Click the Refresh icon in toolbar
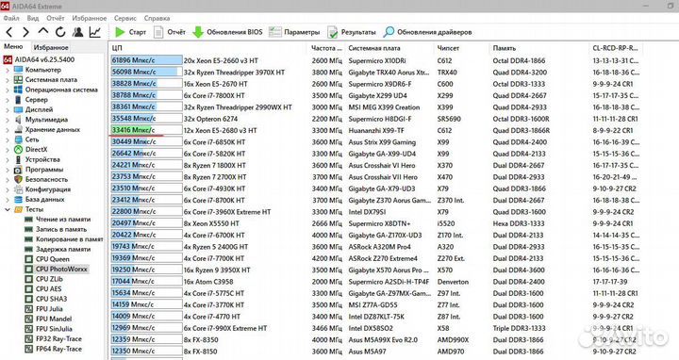Image resolution: width=679 pixels, height=360 pixels. click(60, 32)
